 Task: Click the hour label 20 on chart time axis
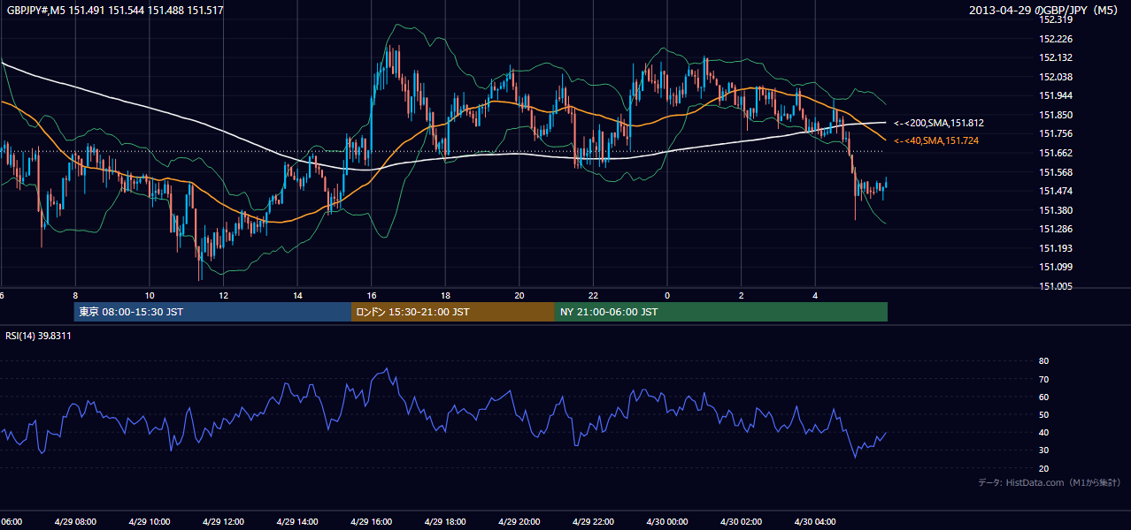tap(520, 295)
